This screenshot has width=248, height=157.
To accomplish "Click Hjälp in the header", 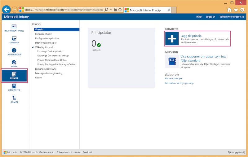I will (199, 17).
